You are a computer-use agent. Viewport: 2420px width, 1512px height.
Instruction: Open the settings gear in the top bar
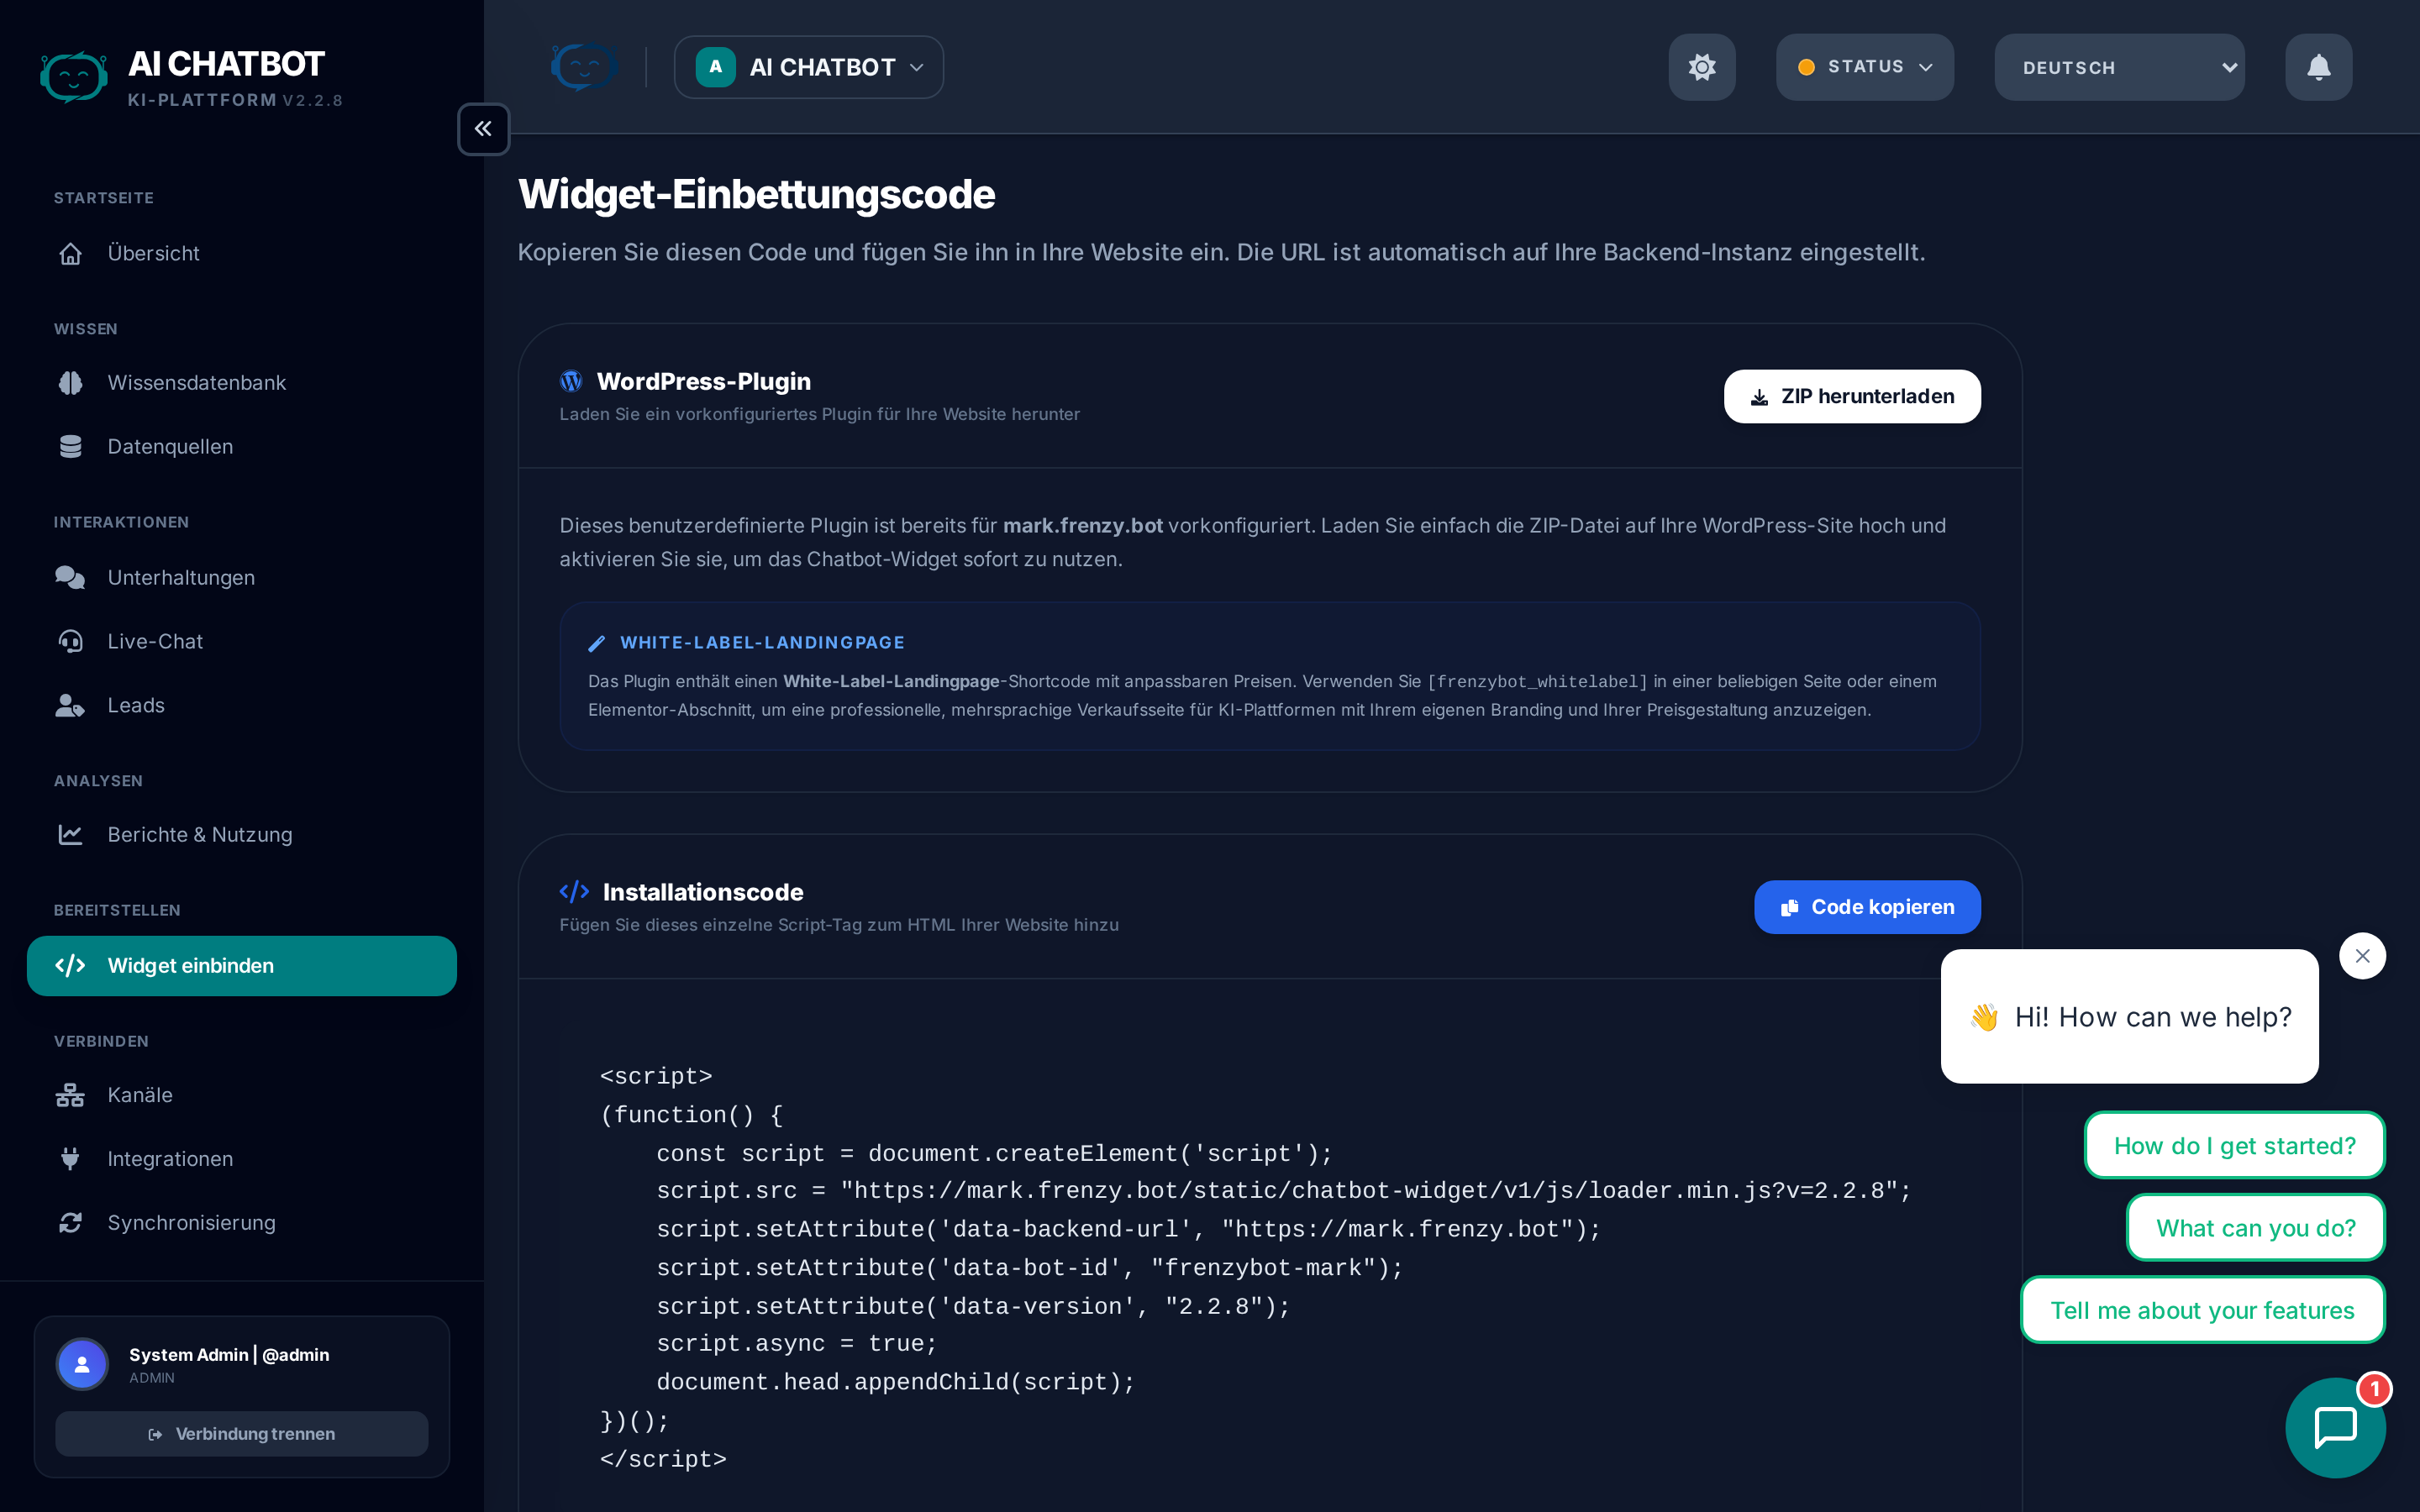[1702, 67]
